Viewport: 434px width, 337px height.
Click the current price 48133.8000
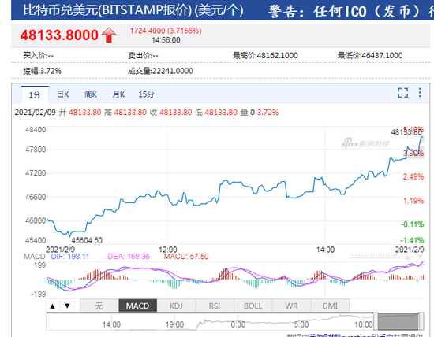click(59, 35)
